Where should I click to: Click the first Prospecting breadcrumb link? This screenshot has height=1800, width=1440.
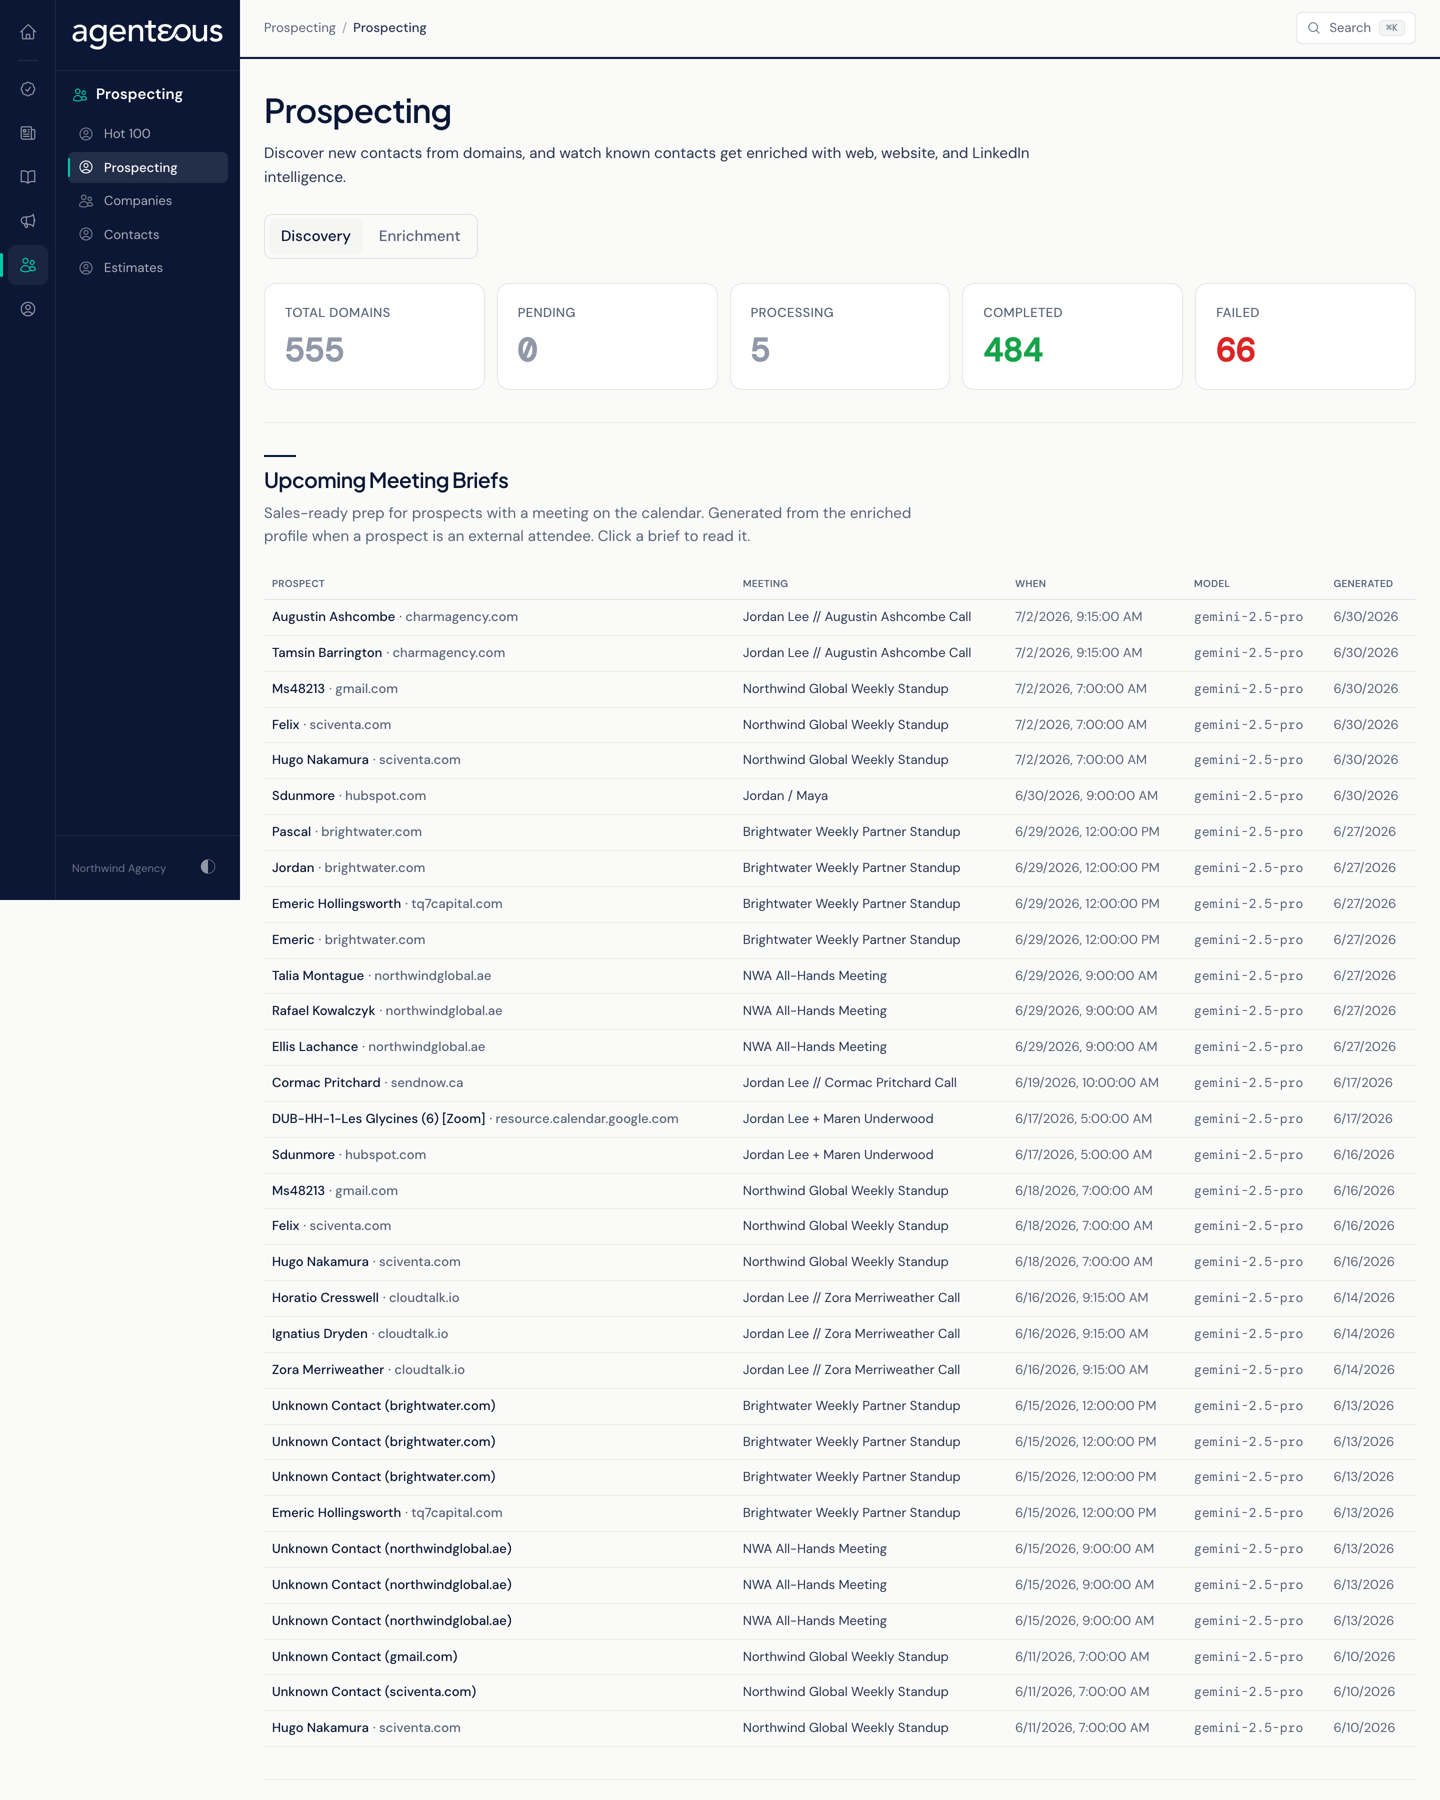point(299,28)
